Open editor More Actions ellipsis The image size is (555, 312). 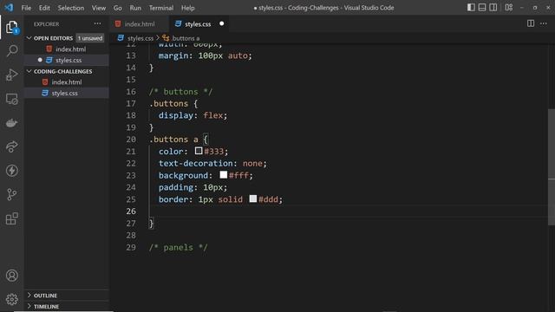(x=544, y=23)
